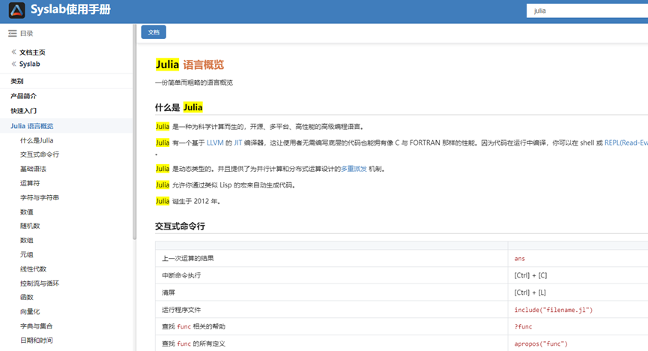Open the 文档 tab button

click(154, 32)
